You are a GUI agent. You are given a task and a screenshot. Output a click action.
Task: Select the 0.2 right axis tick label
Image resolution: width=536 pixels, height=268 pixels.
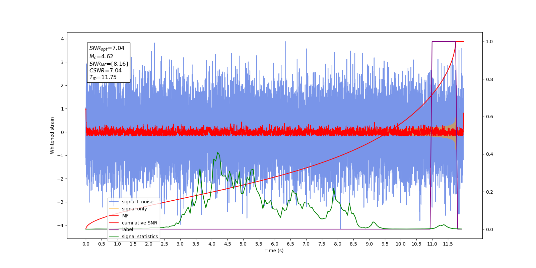click(489, 192)
